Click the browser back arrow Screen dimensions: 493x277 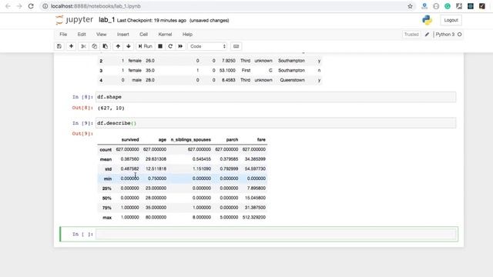pos(8,6)
